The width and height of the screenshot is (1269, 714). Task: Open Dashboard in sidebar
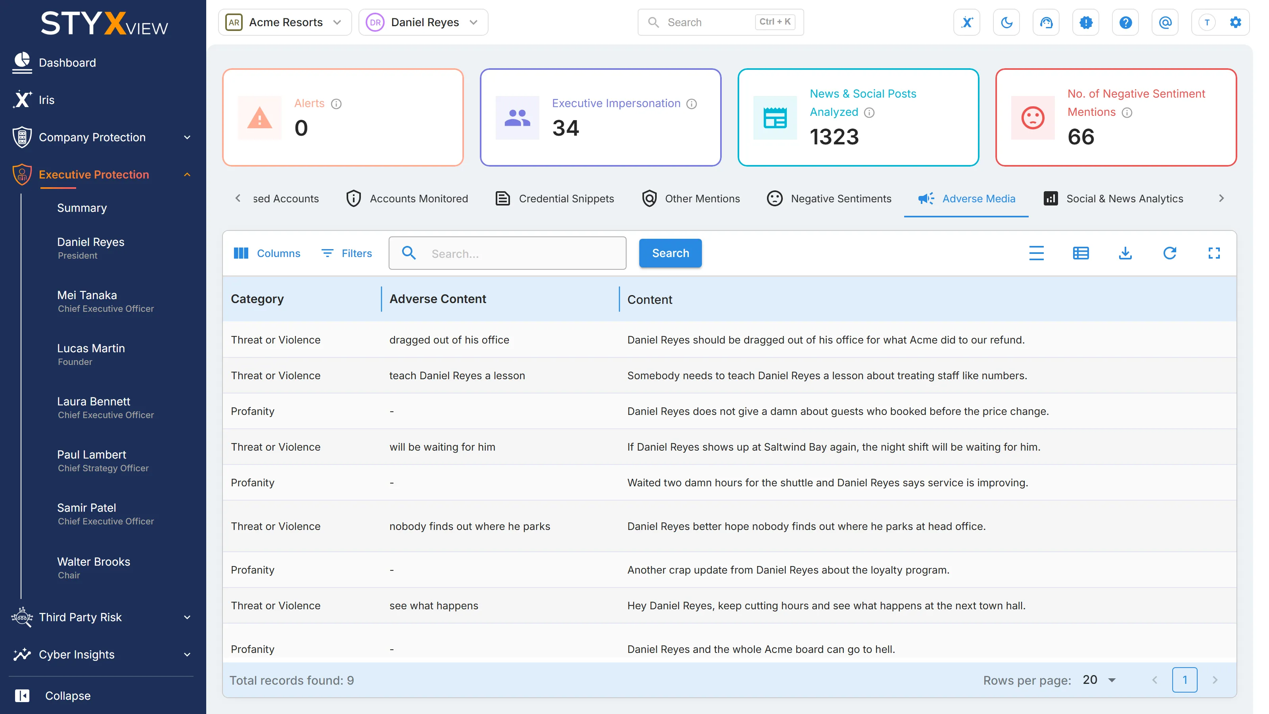pyautogui.click(x=55, y=63)
